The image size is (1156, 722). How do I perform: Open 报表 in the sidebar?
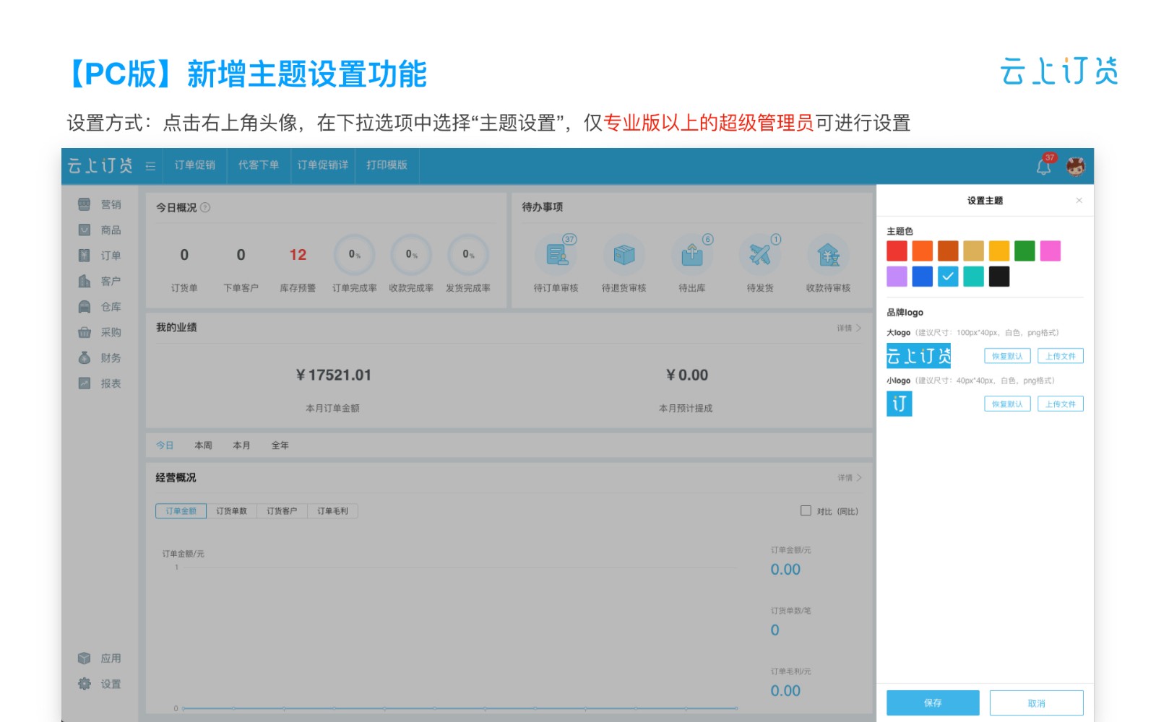[100, 383]
